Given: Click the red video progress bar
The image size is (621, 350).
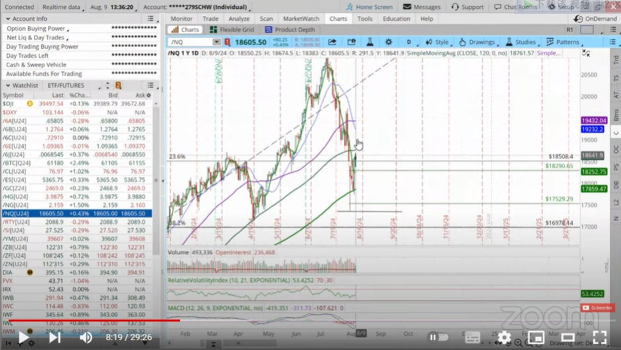Looking at the screenshot, I should pyautogui.click(x=94, y=320).
